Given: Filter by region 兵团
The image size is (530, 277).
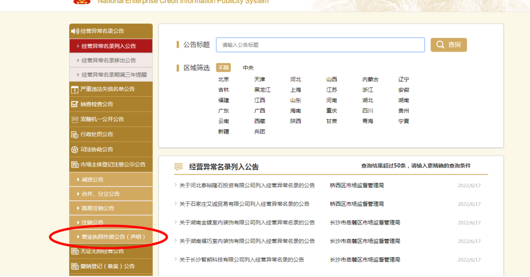Looking at the screenshot, I should pos(260,132).
